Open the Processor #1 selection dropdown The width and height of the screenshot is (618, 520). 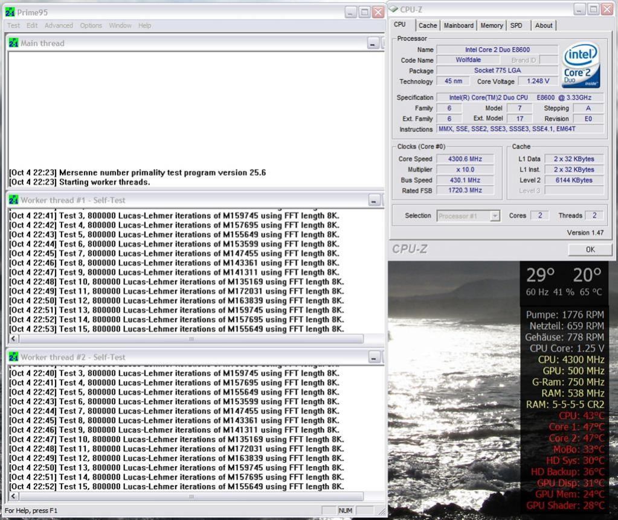coord(468,216)
